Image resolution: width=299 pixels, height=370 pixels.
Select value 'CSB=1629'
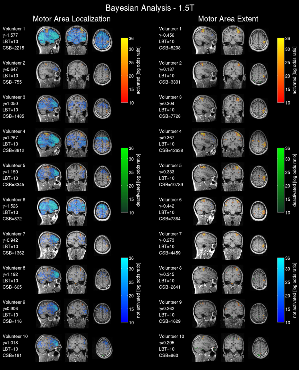pyautogui.click(x=170, y=321)
